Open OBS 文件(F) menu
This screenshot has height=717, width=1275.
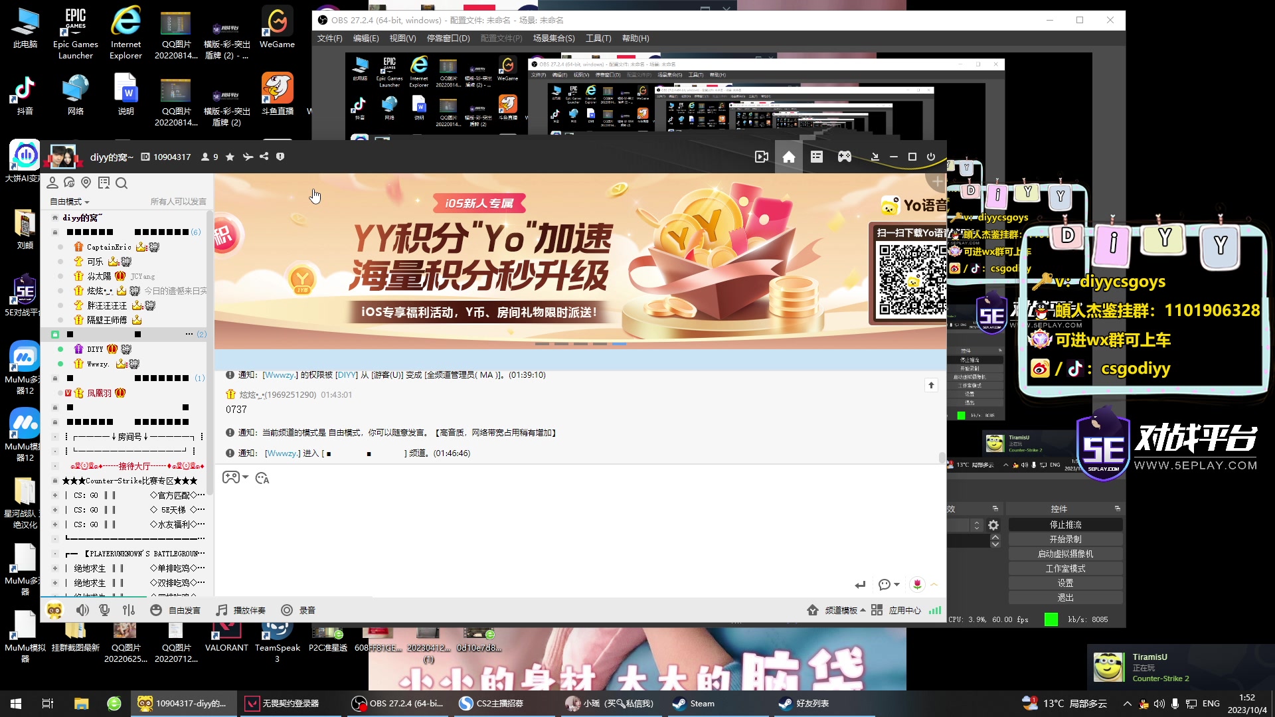coord(330,39)
